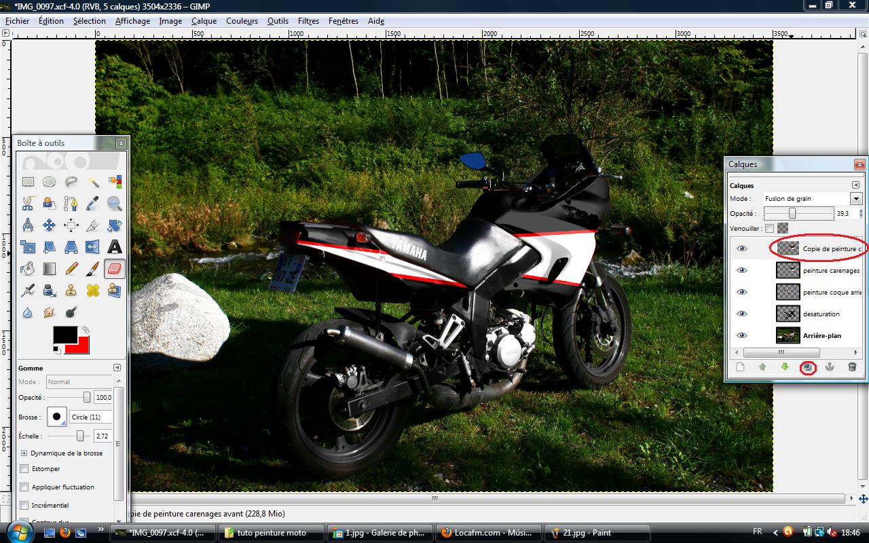The height and width of the screenshot is (543, 869).
Task: Select the Select by Color tool
Action: click(115, 182)
